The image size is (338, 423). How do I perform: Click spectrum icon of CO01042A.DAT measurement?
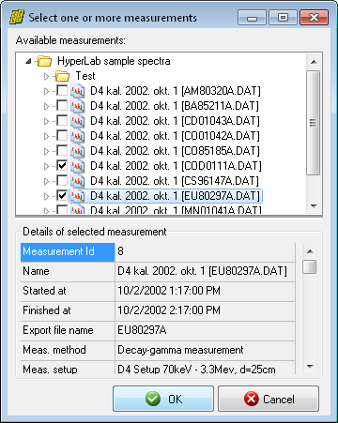click(x=77, y=136)
